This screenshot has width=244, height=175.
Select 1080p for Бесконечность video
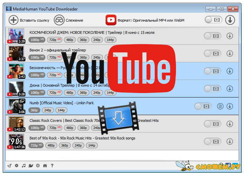(x=37, y=75)
